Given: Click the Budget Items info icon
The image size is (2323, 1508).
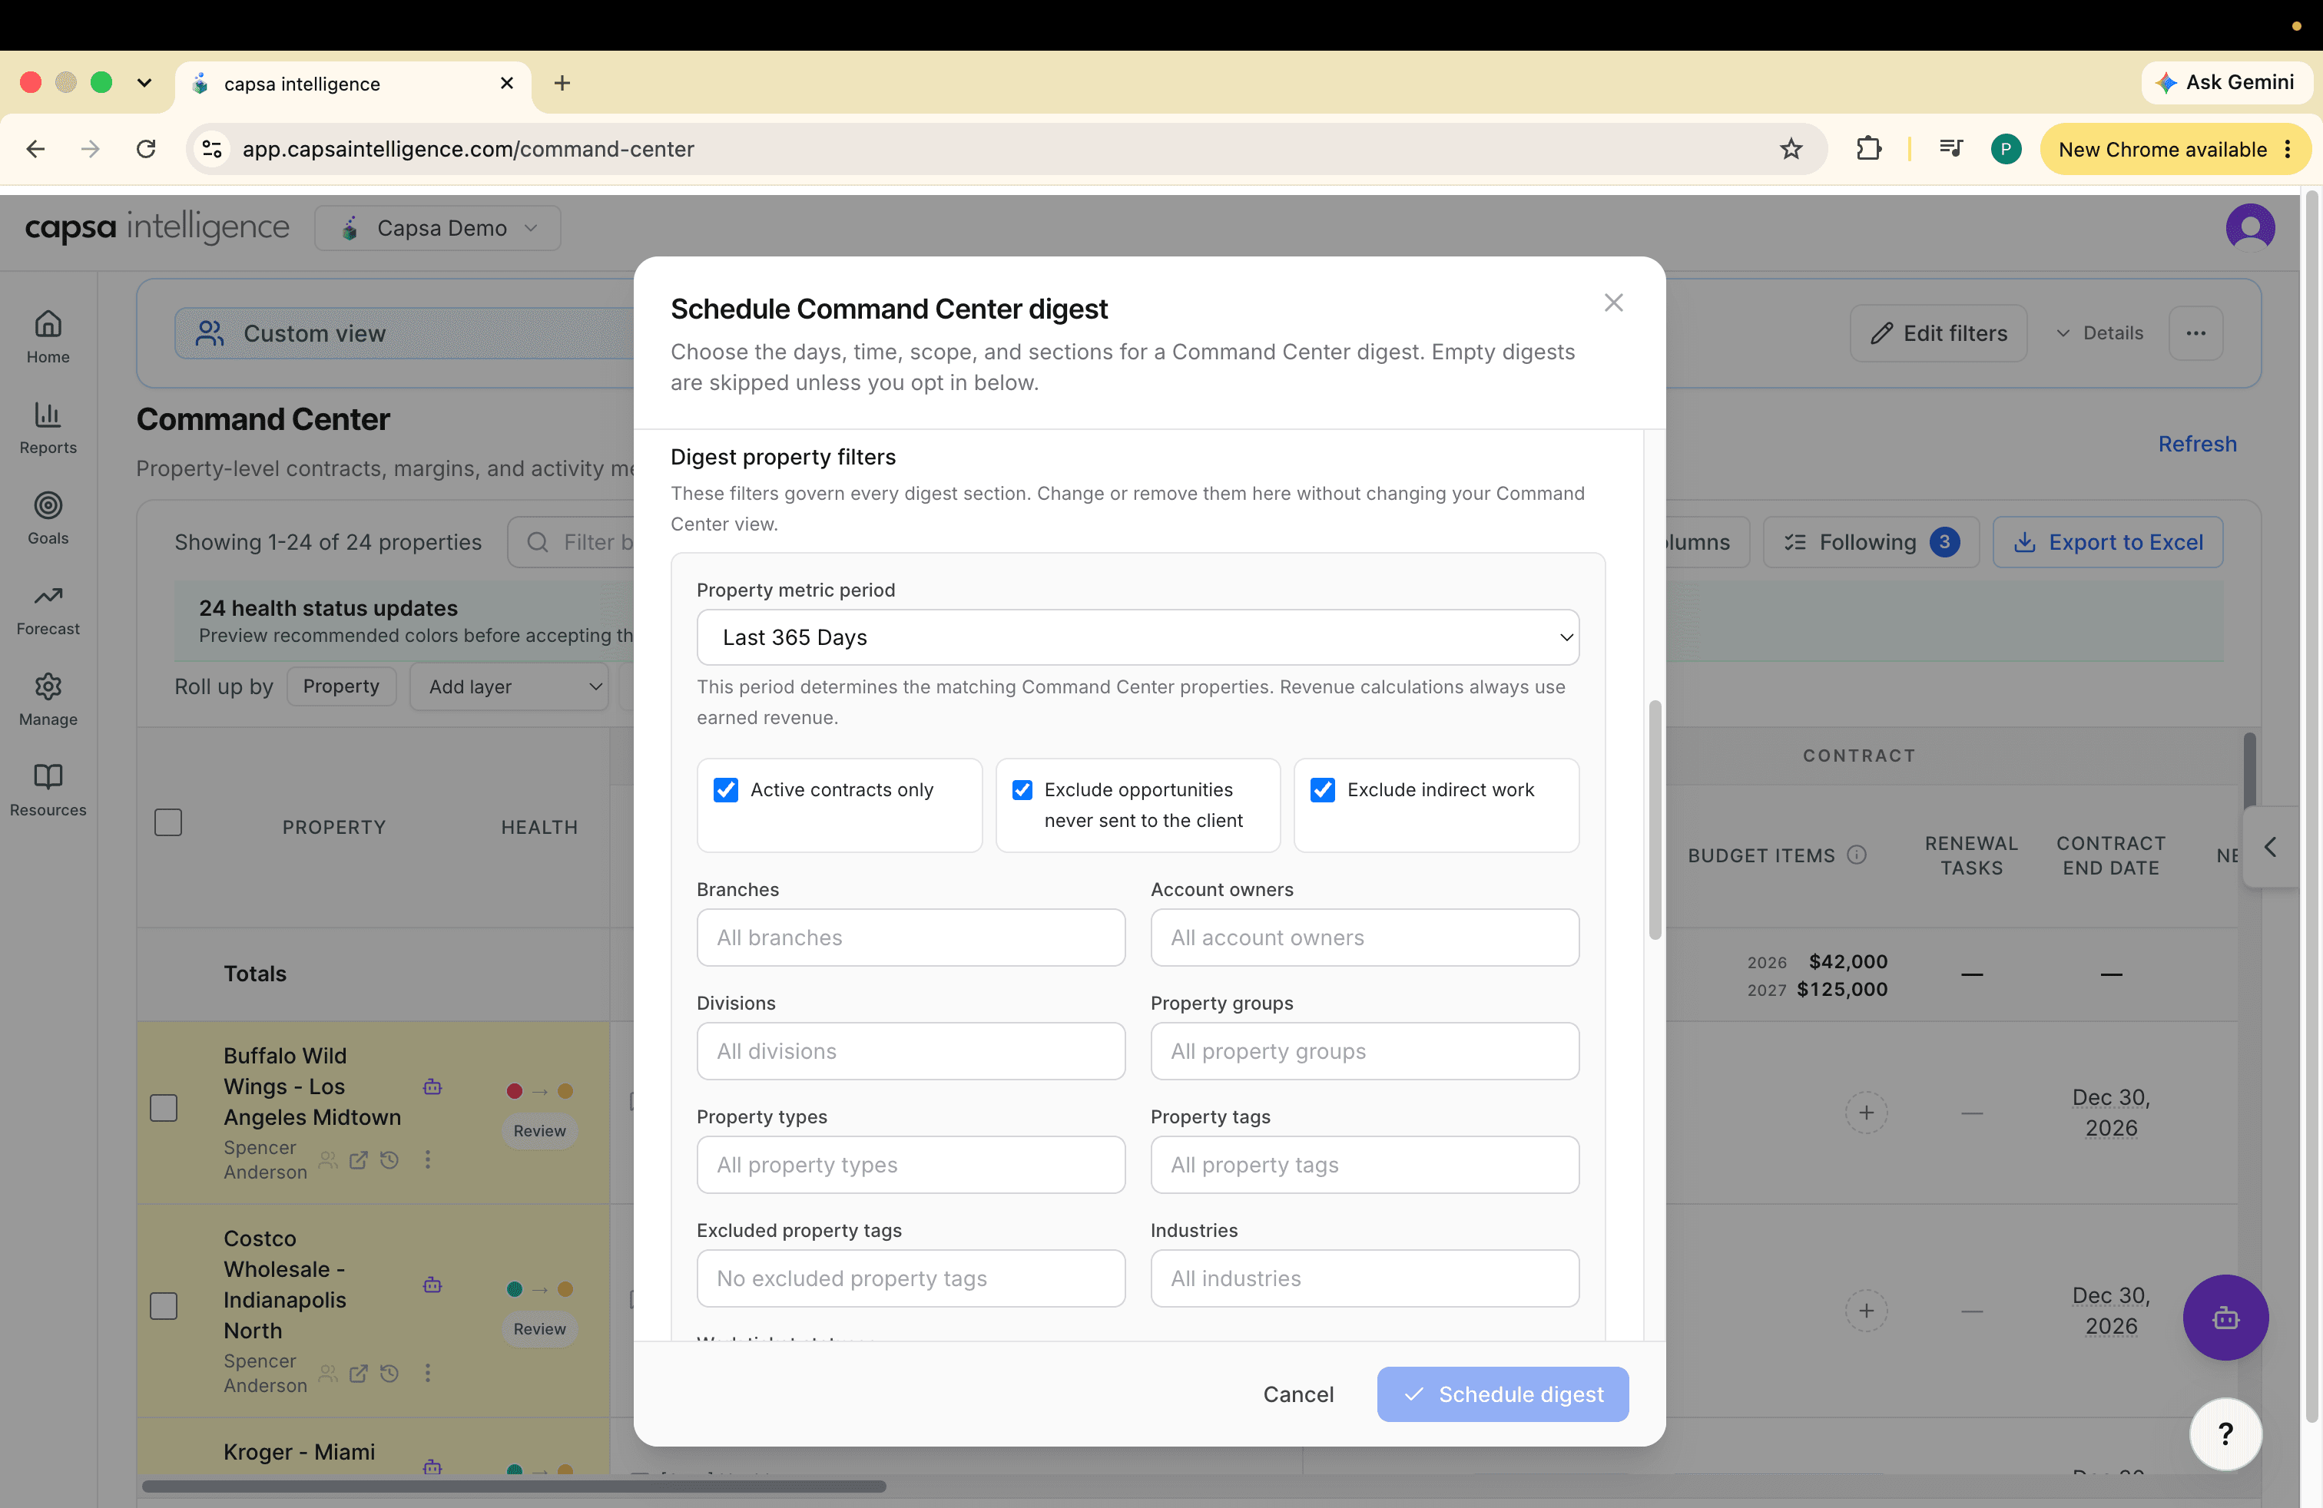Looking at the screenshot, I should [1857, 855].
